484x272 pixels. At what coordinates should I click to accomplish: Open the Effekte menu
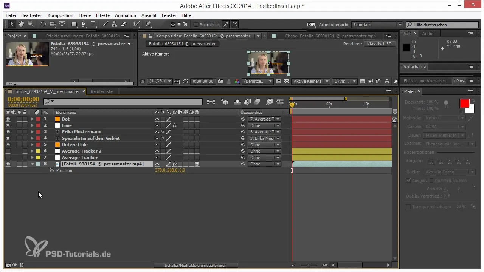click(x=103, y=15)
